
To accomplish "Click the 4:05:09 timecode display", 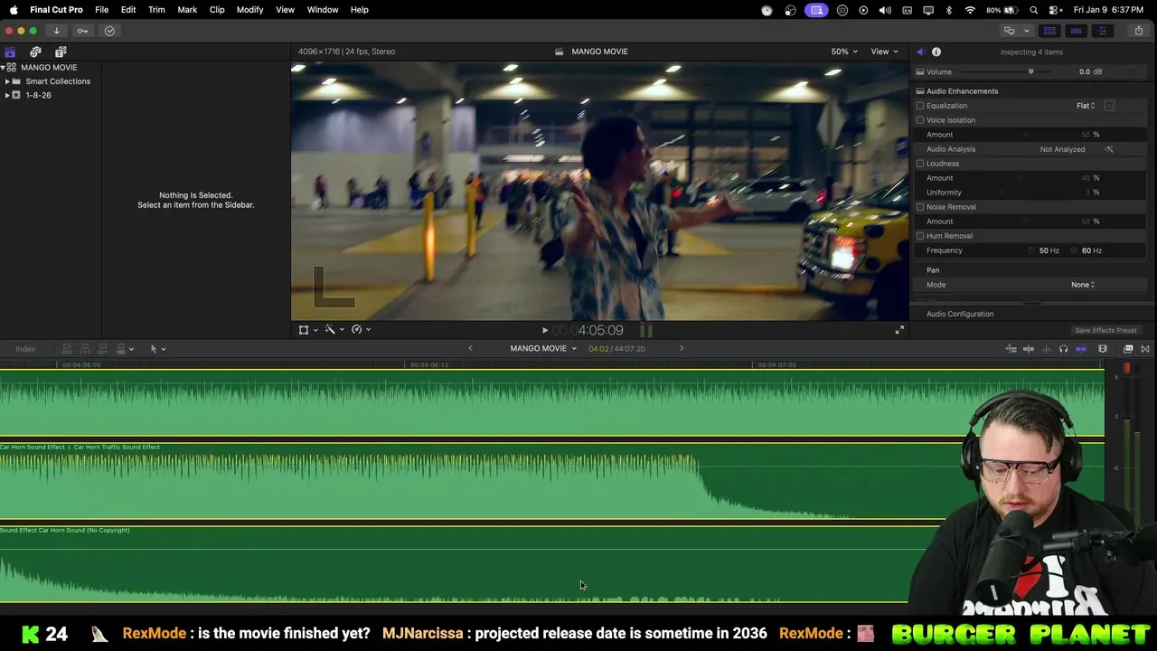I will (x=588, y=331).
